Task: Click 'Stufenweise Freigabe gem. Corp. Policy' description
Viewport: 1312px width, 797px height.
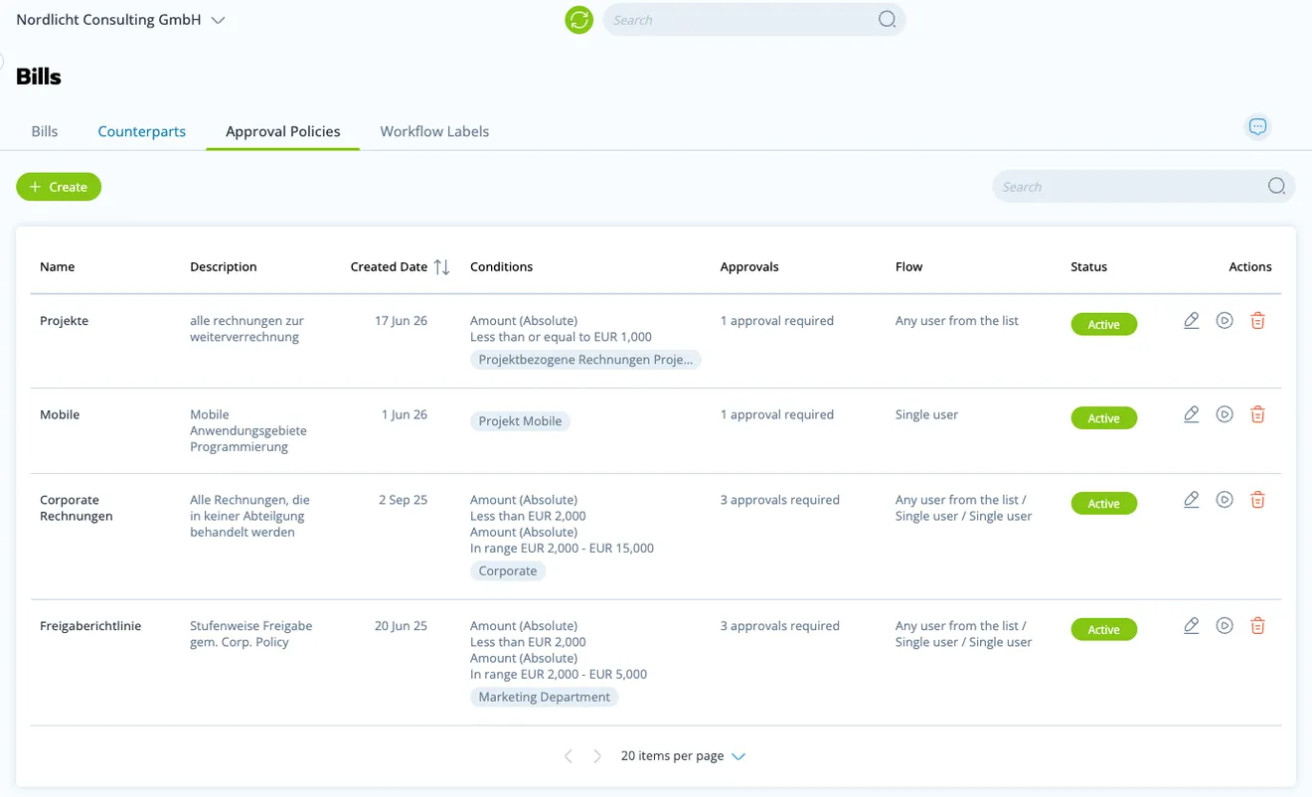Action: [251, 634]
